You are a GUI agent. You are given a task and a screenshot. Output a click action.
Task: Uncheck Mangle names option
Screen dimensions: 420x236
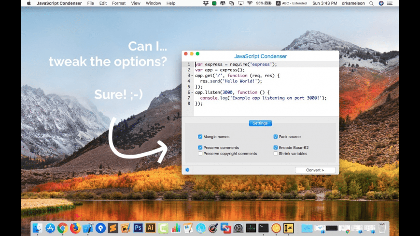click(x=200, y=137)
